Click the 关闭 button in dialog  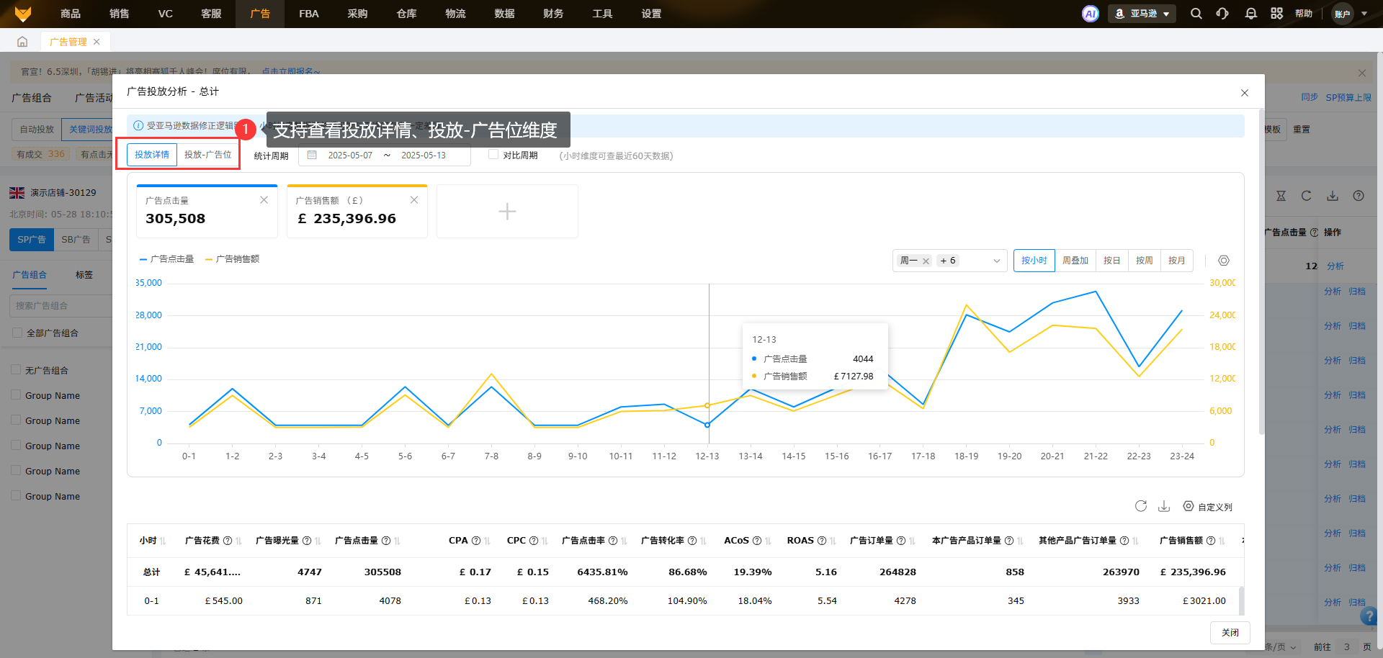[x=1230, y=632]
